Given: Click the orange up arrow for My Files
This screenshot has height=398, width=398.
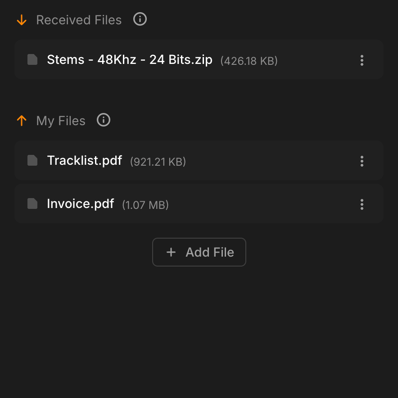Looking at the screenshot, I should point(22,121).
